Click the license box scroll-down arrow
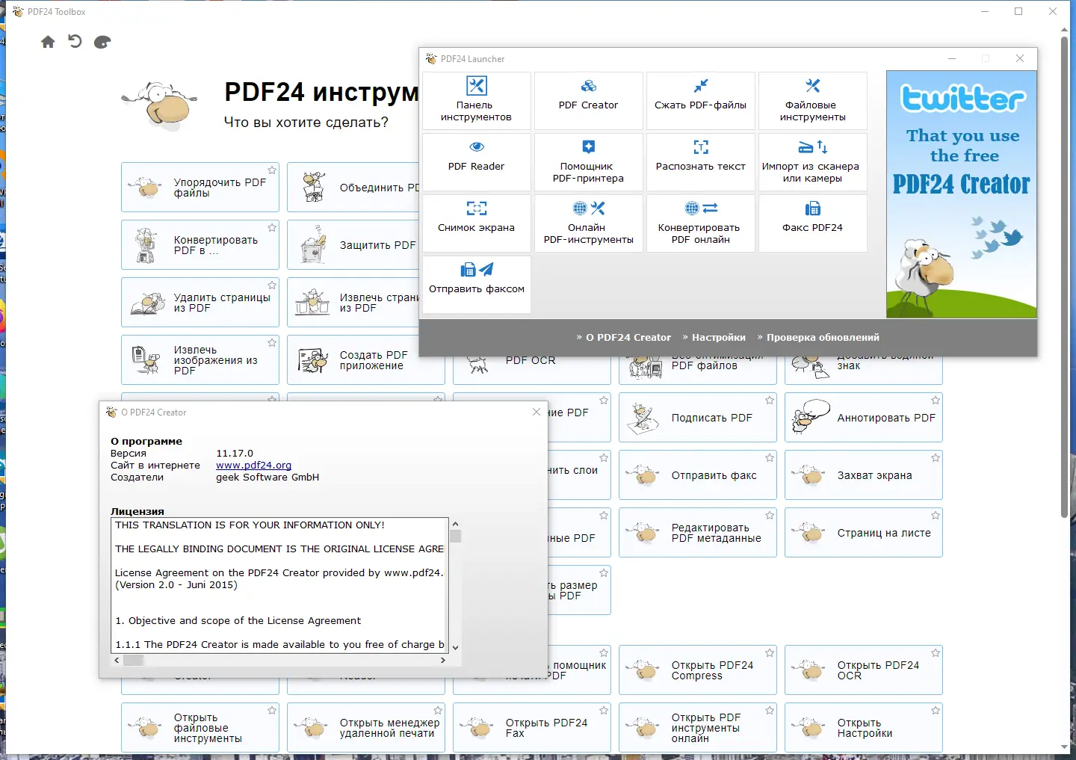 (455, 648)
